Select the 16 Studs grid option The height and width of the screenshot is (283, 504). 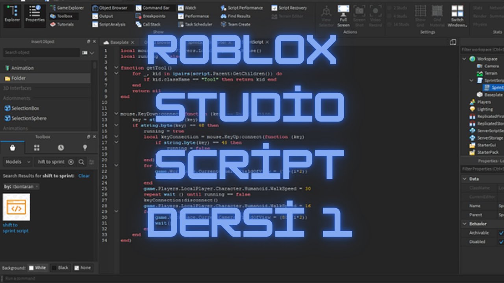click(x=398, y=24)
